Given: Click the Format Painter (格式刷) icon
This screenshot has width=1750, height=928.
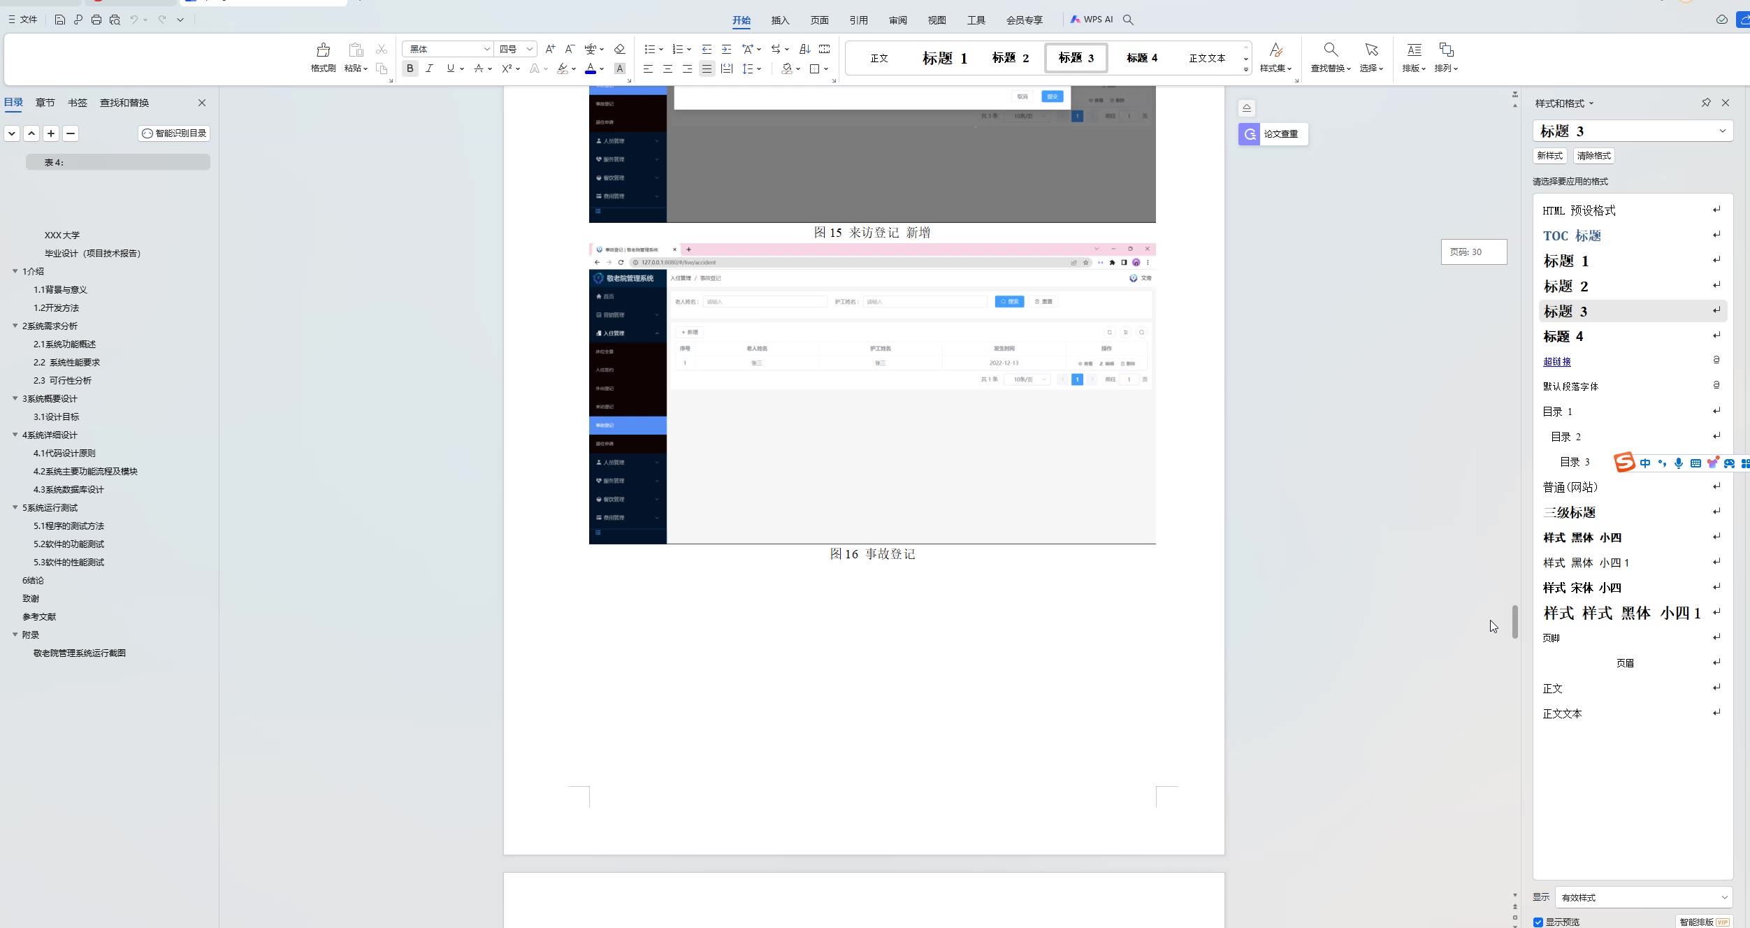Looking at the screenshot, I should (323, 50).
